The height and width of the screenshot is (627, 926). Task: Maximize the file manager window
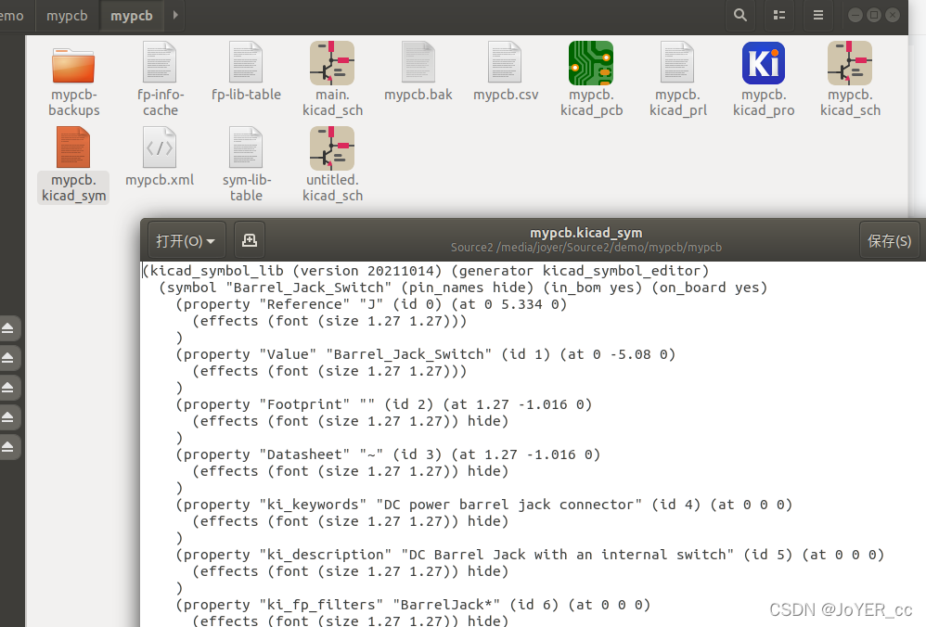(874, 16)
